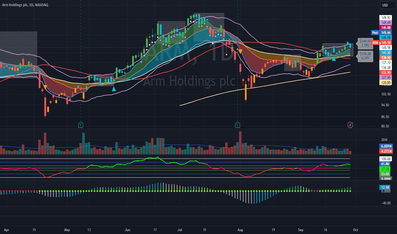Image resolution: width=397 pixels, height=234 pixels.
Task: Select the orange down-triangle signal in April
Action: pos(45,87)
